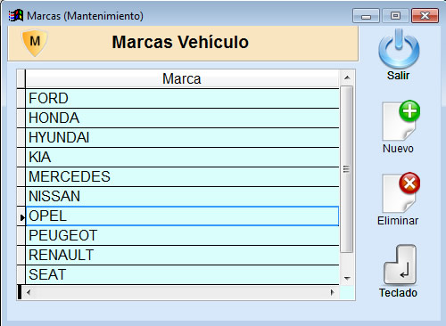Select the KIA entry
This screenshot has width=446, height=326.
182,157
